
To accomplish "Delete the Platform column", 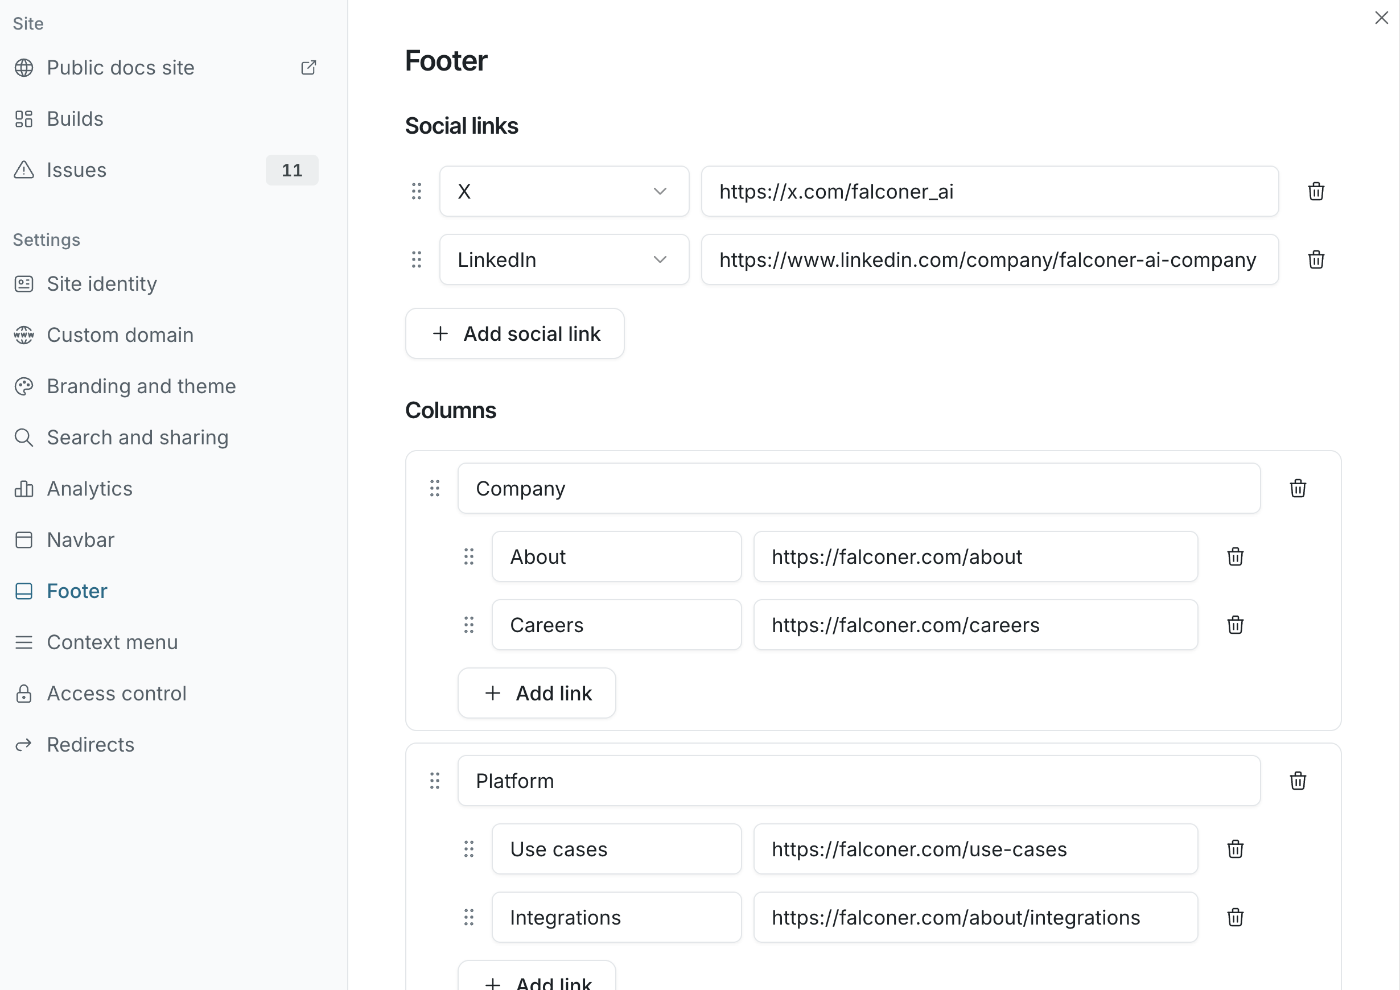I will click(1298, 781).
